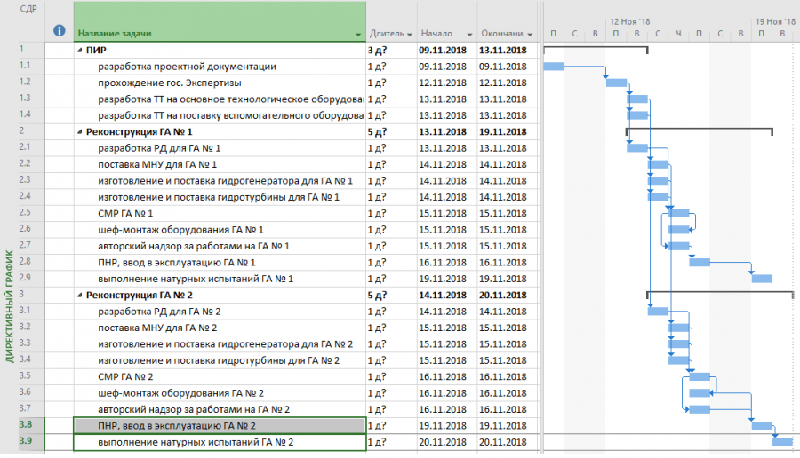
Task: Click row header 3.8
Action: [31, 424]
